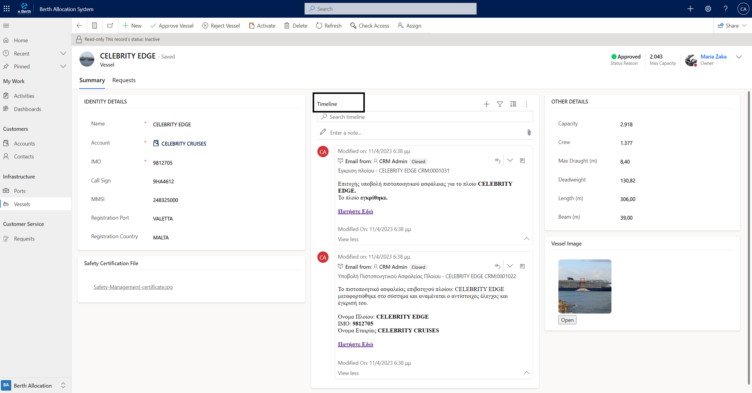752x393 pixels.
Task: Open the Share dropdown arrow
Action: [744, 25]
